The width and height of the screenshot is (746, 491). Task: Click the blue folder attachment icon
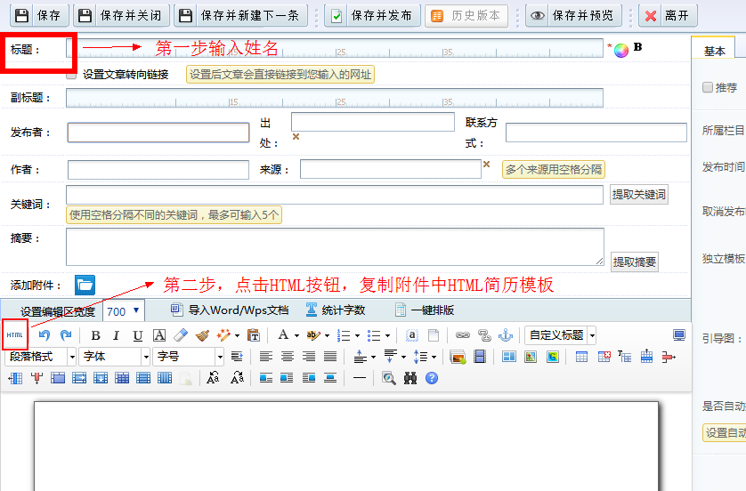pos(85,285)
